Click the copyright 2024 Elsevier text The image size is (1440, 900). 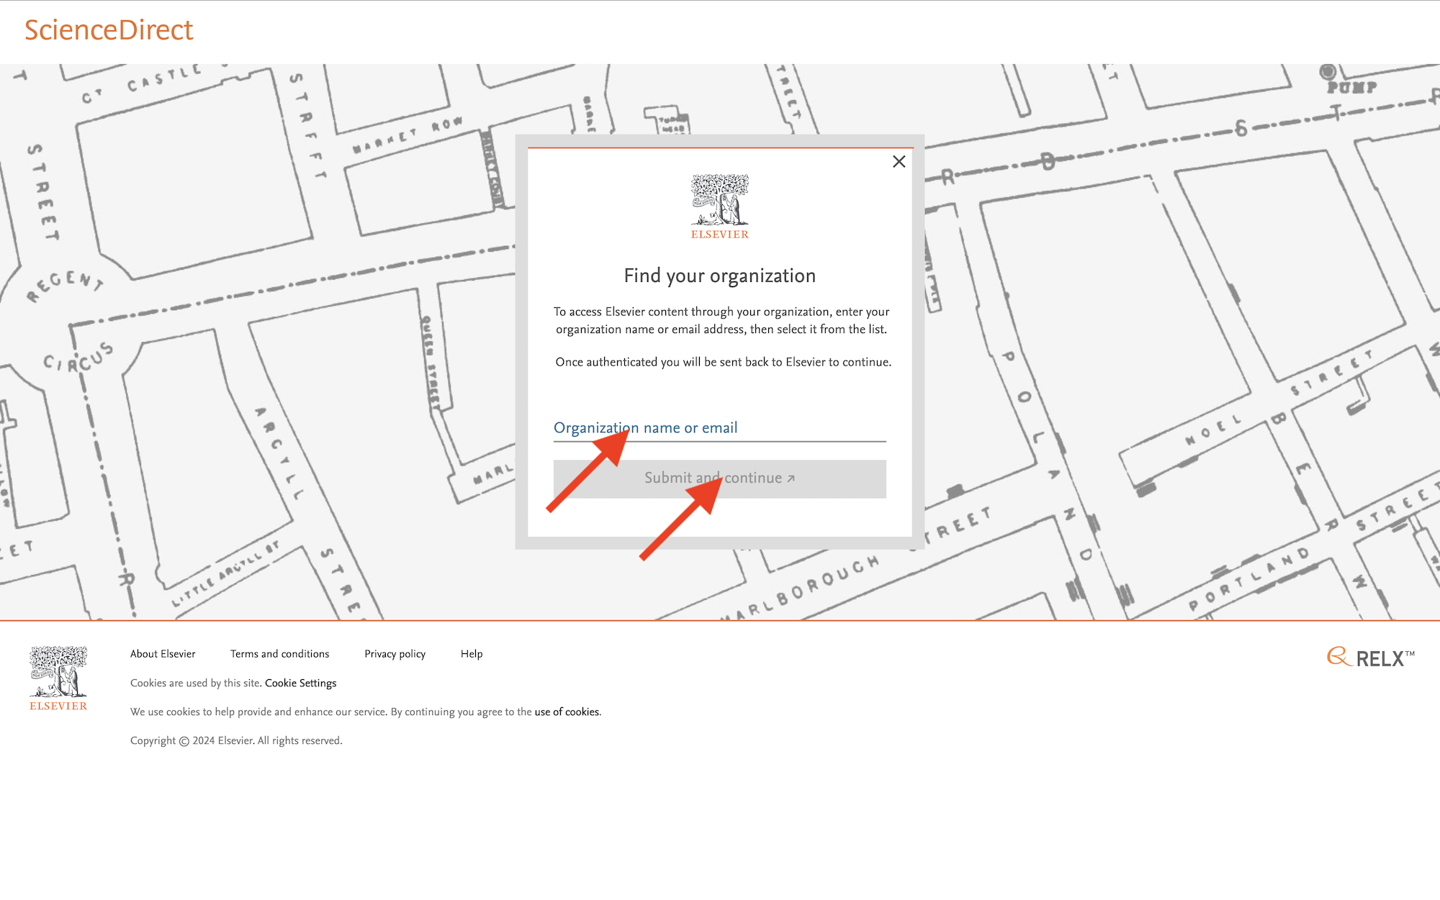click(x=236, y=741)
